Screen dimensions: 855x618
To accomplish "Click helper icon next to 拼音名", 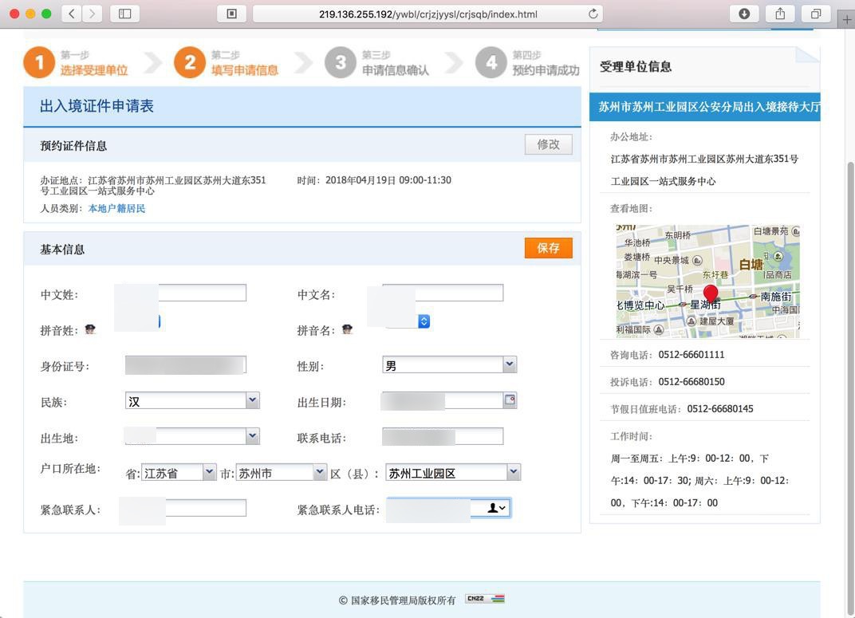I will (x=347, y=329).
